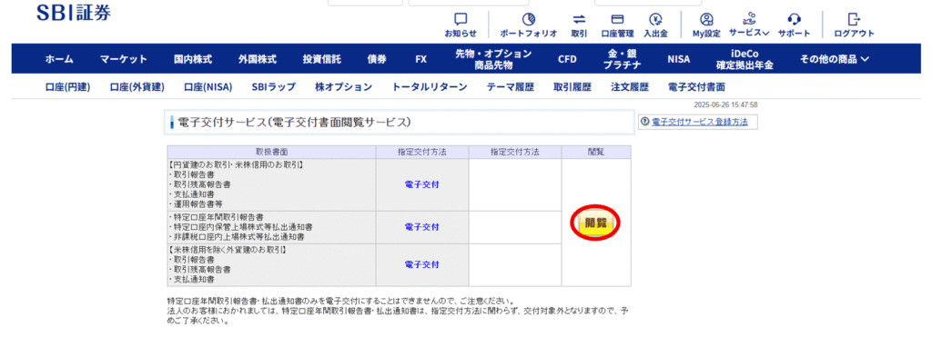
Task: Click the 閲覧 column header
Action: point(596,152)
